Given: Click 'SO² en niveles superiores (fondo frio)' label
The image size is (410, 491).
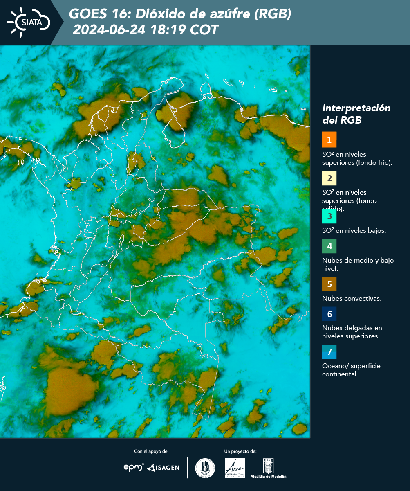Looking at the screenshot, I should tap(357, 158).
